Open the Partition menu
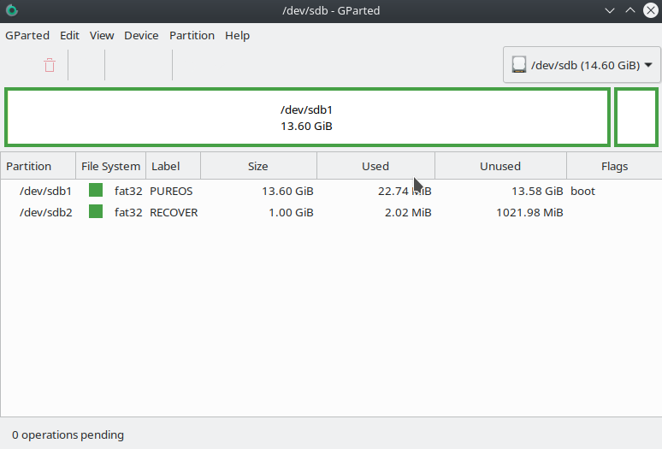The width and height of the screenshot is (662, 449). click(192, 36)
